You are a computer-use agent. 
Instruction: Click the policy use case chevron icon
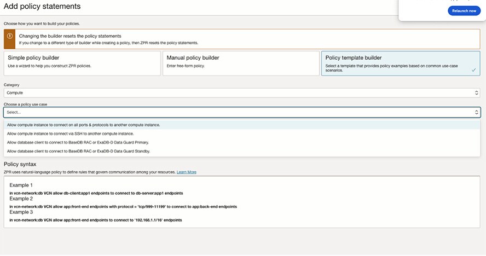476,112
